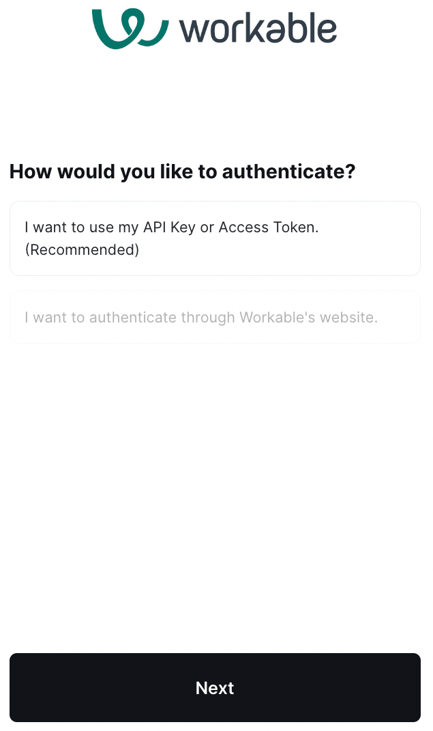Click the "How would you like to authenticate?" heading

click(182, 171)
